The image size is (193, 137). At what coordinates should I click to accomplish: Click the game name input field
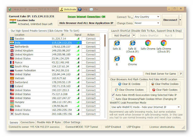(x=126, y=74)
